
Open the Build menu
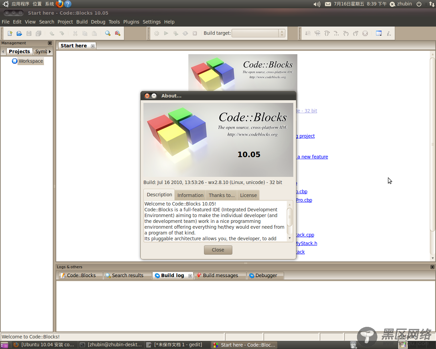click(82, 22)
